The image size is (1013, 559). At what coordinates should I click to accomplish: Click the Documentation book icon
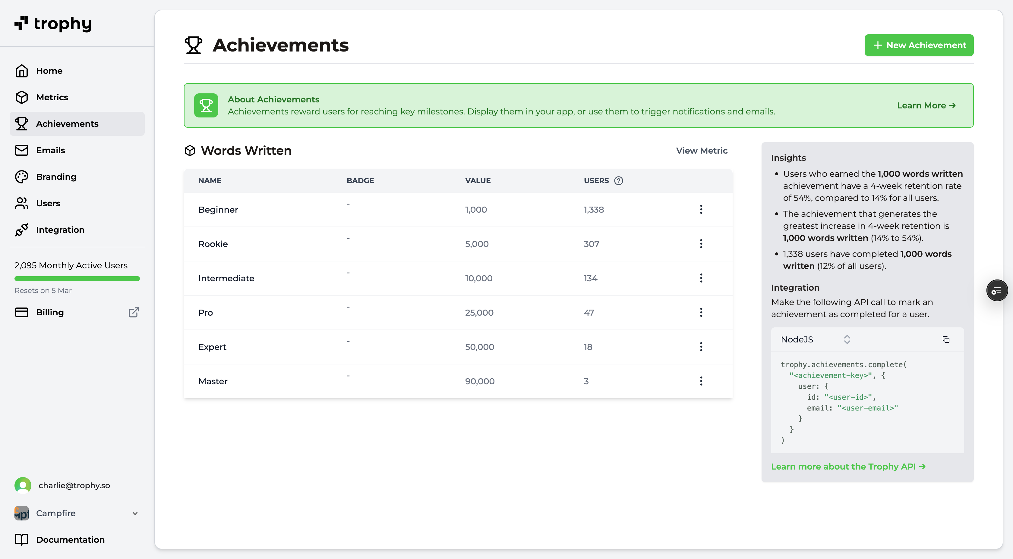tap(22, 539)
